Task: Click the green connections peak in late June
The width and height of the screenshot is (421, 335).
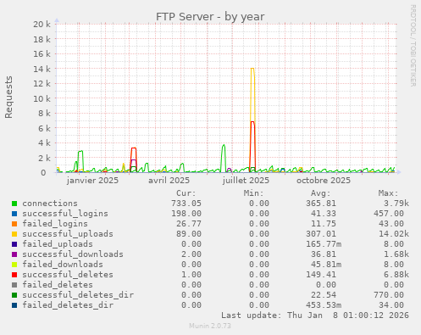Action: [x=224, y=145]
